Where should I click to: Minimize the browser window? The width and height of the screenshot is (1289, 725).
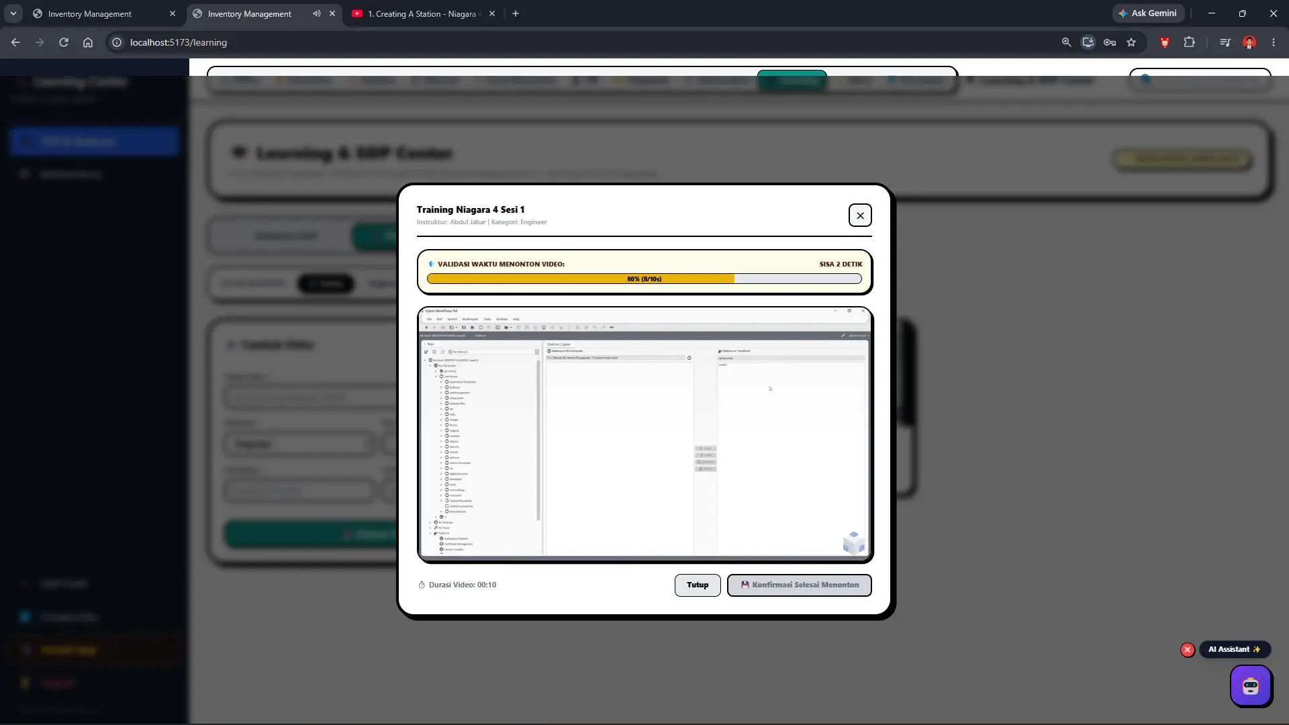1212,13
